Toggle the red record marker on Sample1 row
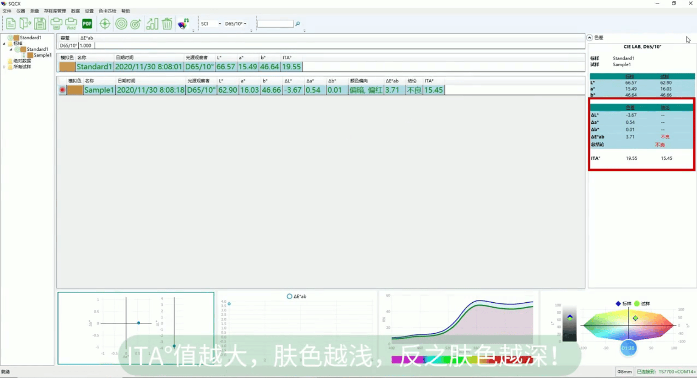Viewport: 697px width, 378px height. click(x=62, y=90)
